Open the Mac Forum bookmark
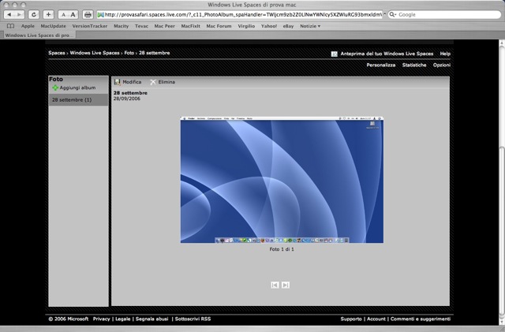505x332 pixels. click(219, 26)
